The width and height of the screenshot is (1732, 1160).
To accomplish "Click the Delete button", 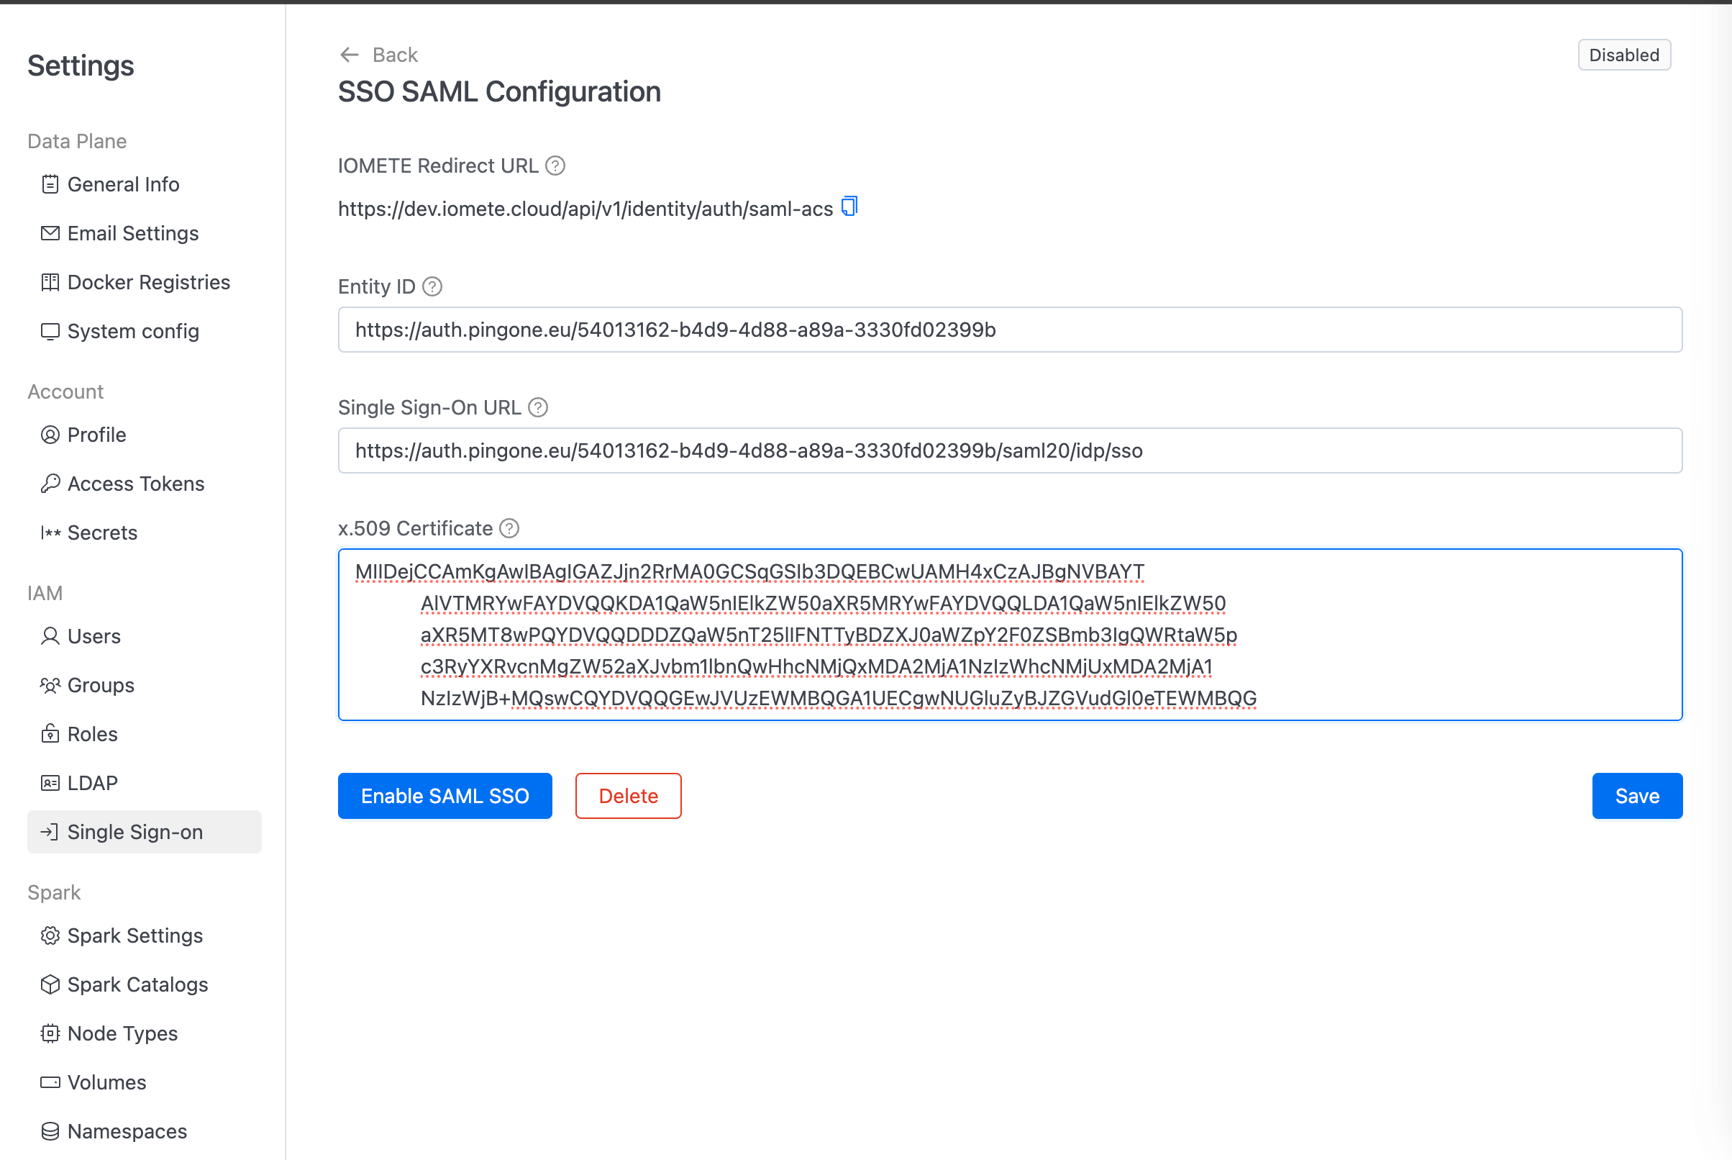I will pos(630,795).
